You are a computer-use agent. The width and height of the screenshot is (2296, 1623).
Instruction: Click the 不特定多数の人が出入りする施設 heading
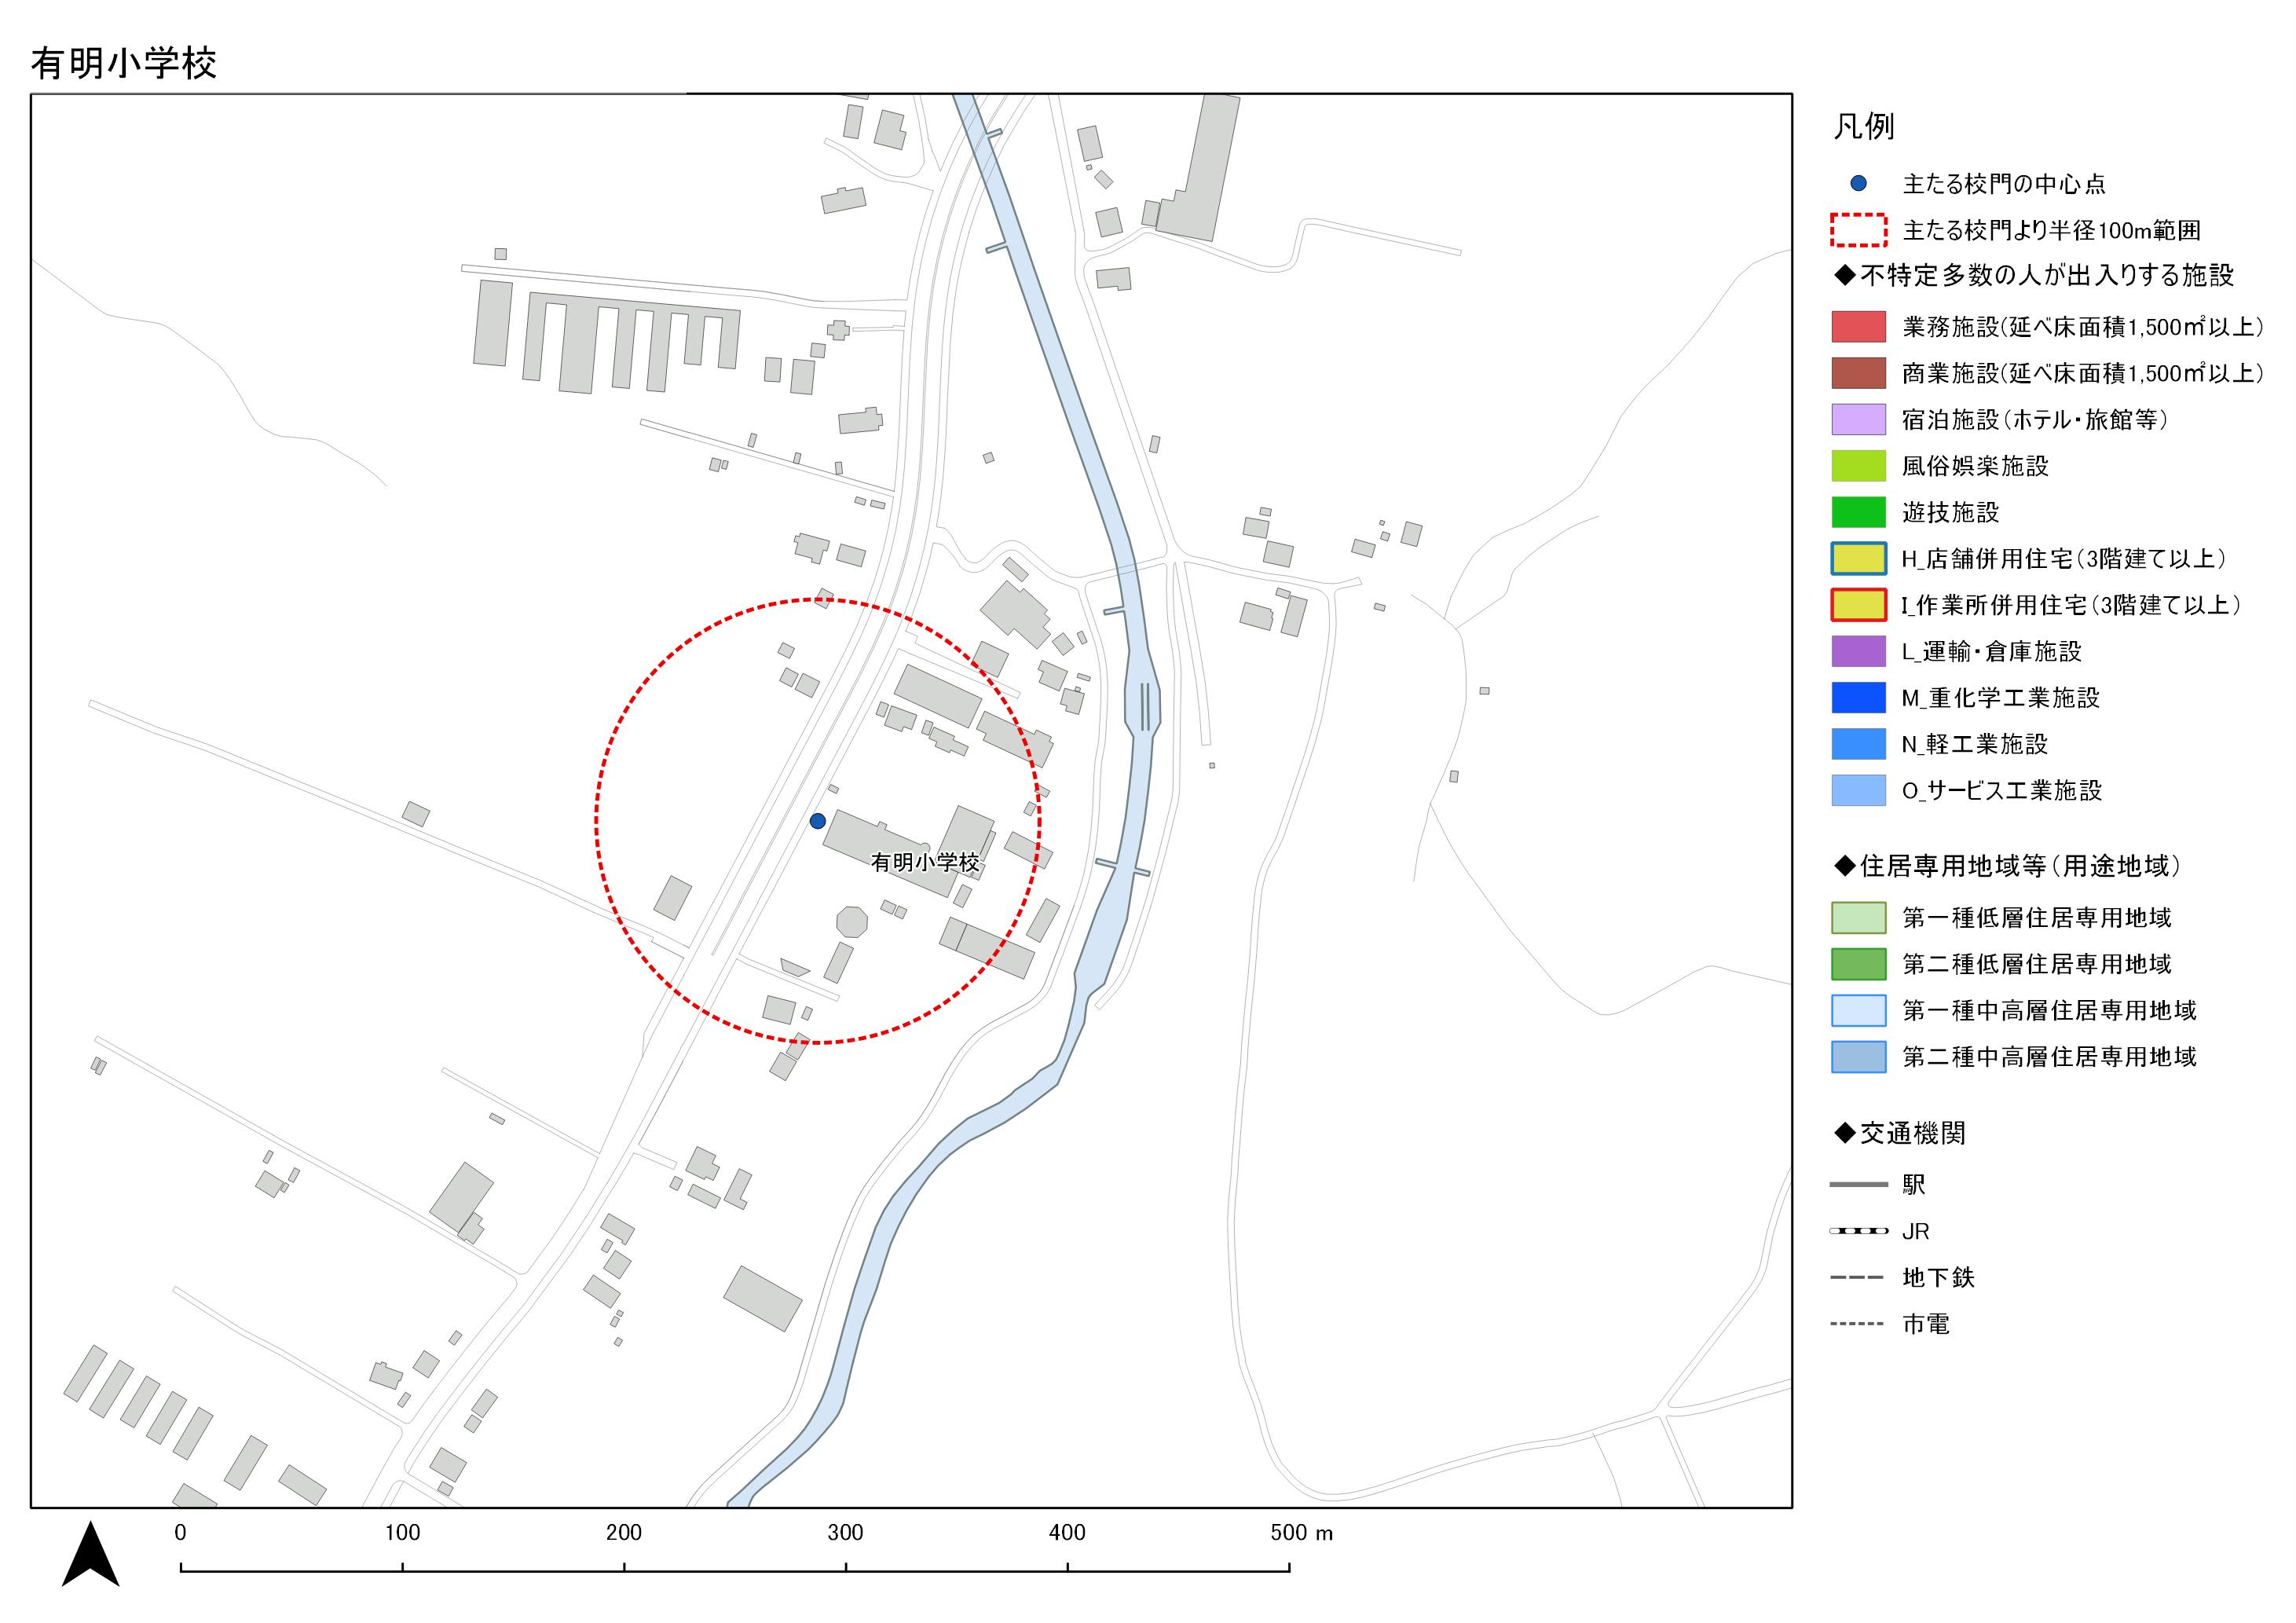point(2034,276)
